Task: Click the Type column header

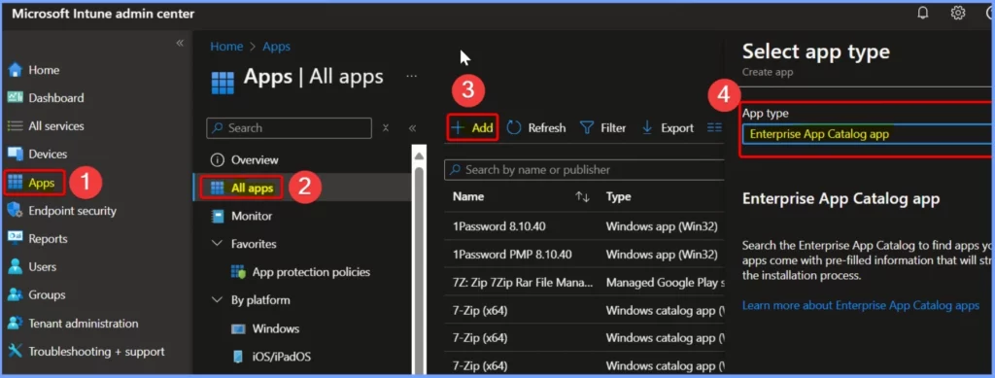Action: pyautogui.click(x=618, y=196)
